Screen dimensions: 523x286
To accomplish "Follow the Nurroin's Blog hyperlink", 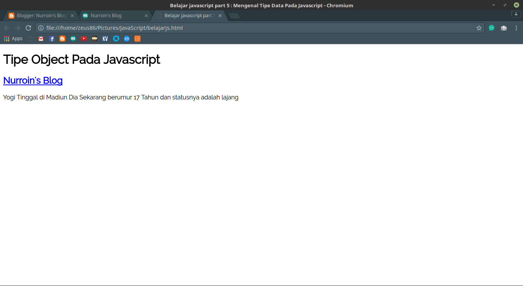I will pyautogui.click(x=33, y=80).
